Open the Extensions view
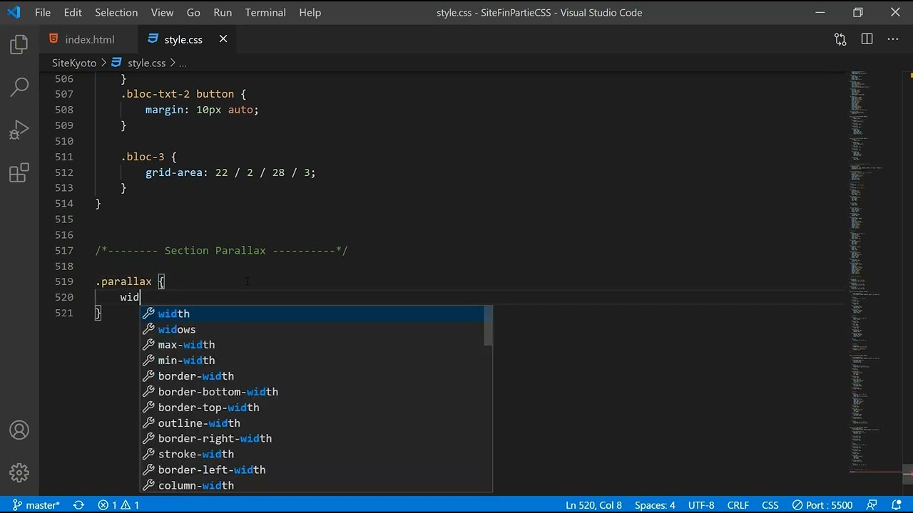 (19, 172)
